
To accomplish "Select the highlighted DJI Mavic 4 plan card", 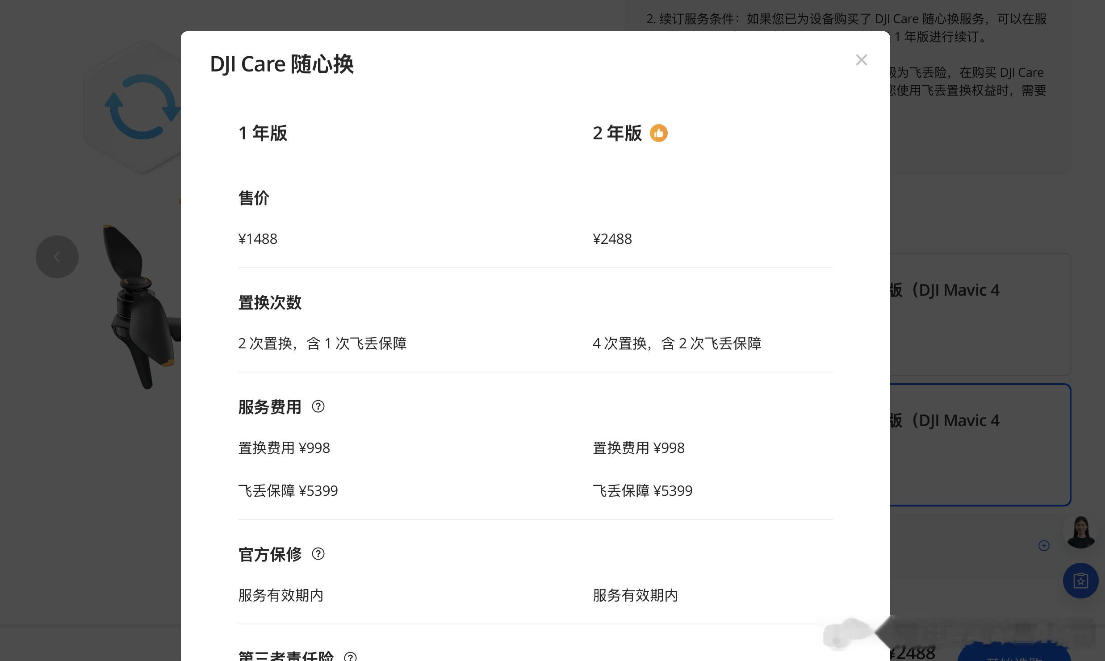I will (x=980, y=445).
